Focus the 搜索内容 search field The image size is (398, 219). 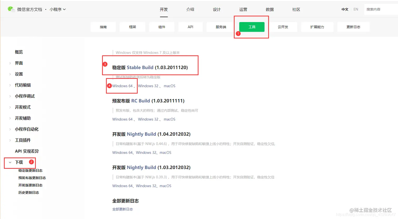pyautogui.click(x=381, y=9)
